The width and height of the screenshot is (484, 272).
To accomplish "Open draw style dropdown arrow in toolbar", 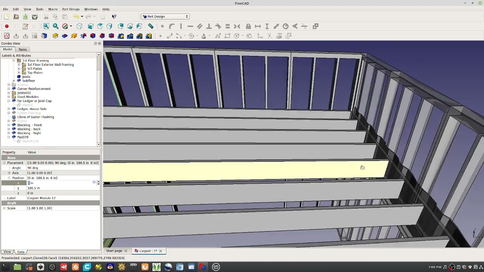I will (x=71, y=26).
